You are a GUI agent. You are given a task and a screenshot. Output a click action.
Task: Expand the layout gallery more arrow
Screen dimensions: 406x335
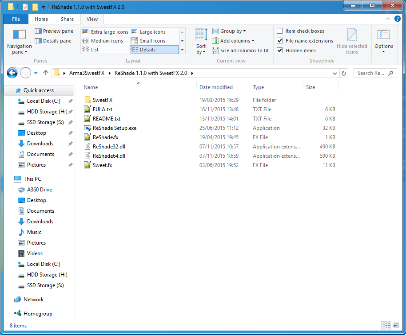coord(182,49)
